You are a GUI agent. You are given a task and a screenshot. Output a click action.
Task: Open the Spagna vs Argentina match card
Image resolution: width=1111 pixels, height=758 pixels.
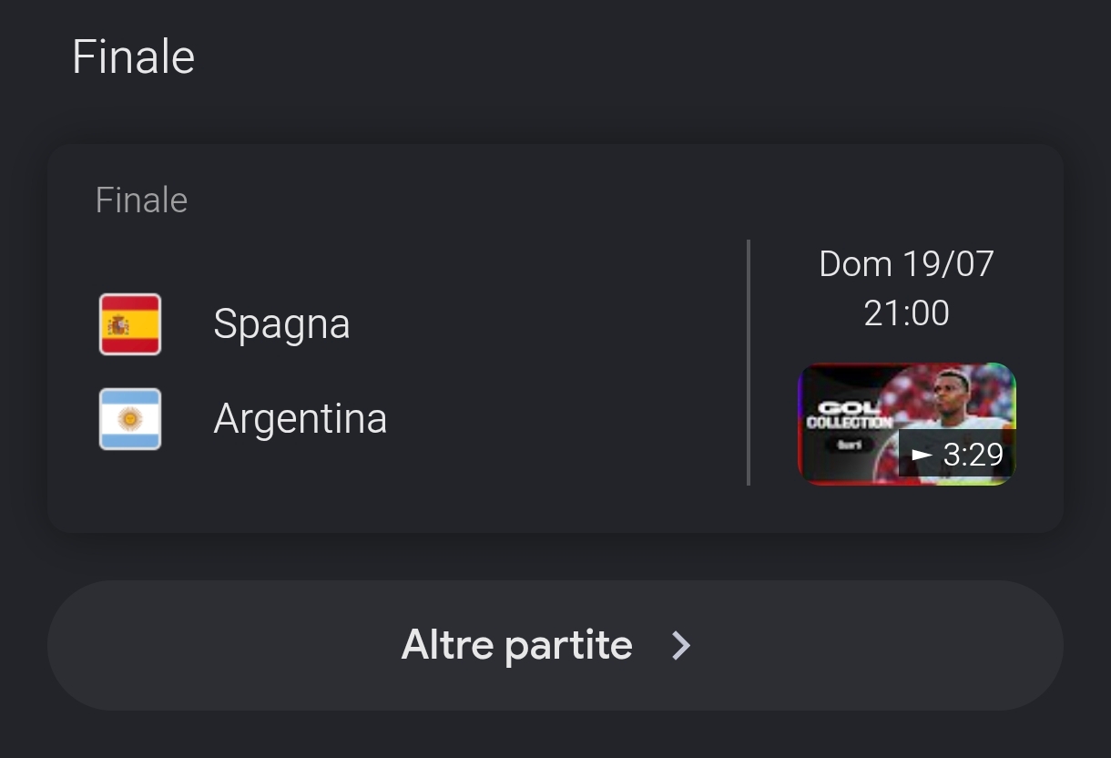[555, 338]
